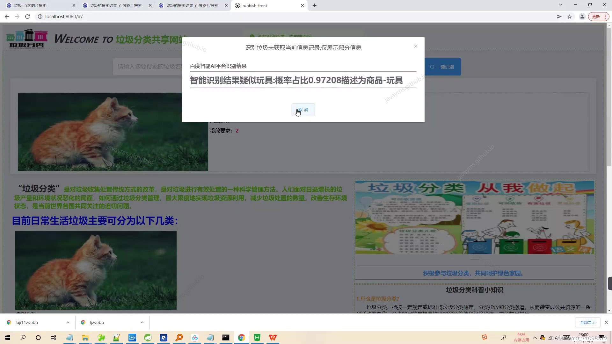
Task: Click the garbage name search input field
Action: coord(147,67)
